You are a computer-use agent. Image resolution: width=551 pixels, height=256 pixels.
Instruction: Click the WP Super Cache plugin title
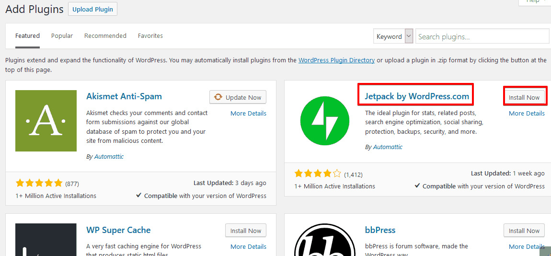click(x=118, y=230)
